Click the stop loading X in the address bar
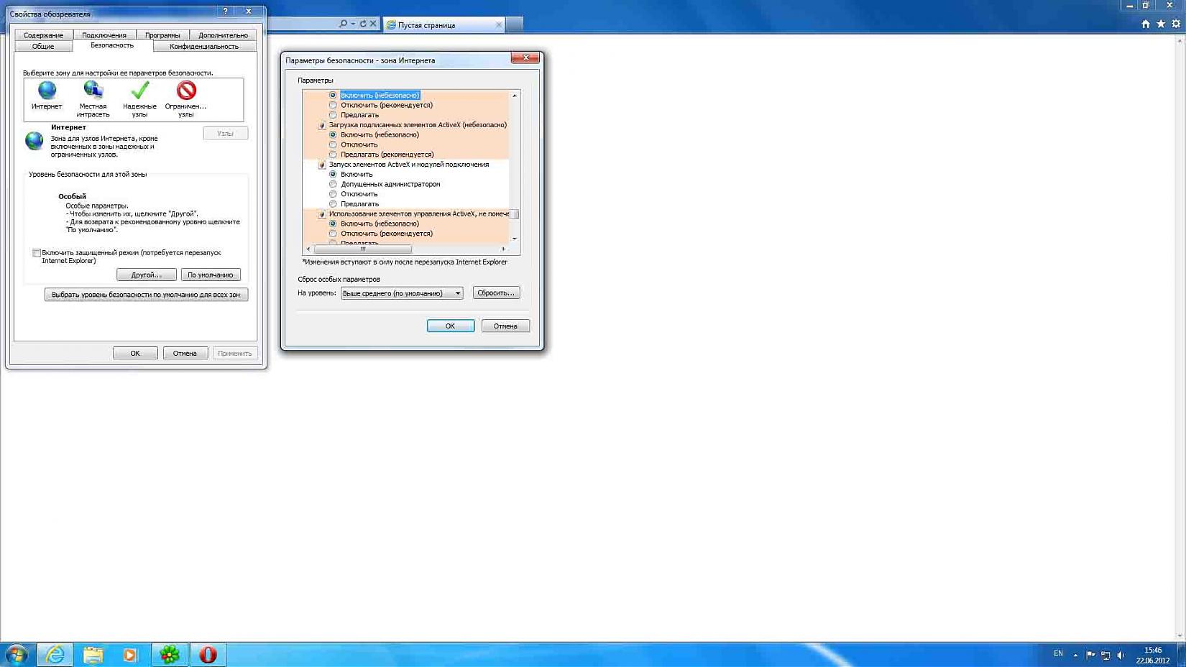 [373, 24]
